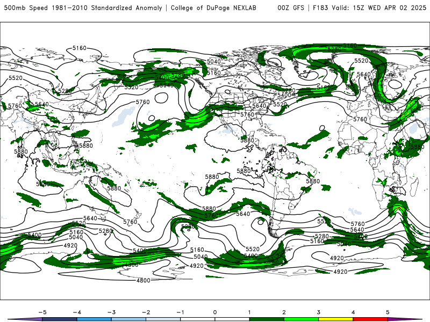The image size is (430, 322).
Task: Click the "-3" color scale label
Action: pyautogui.click(x=111, y=312)
